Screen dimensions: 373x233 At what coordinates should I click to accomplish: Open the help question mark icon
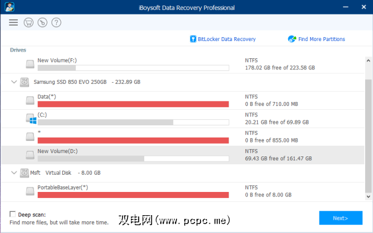tap(56, 23)
